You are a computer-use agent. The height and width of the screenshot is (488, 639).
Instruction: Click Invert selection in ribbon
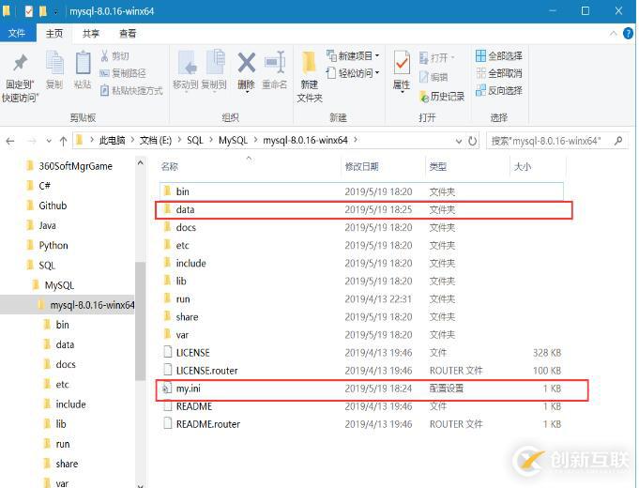[499, 90]
